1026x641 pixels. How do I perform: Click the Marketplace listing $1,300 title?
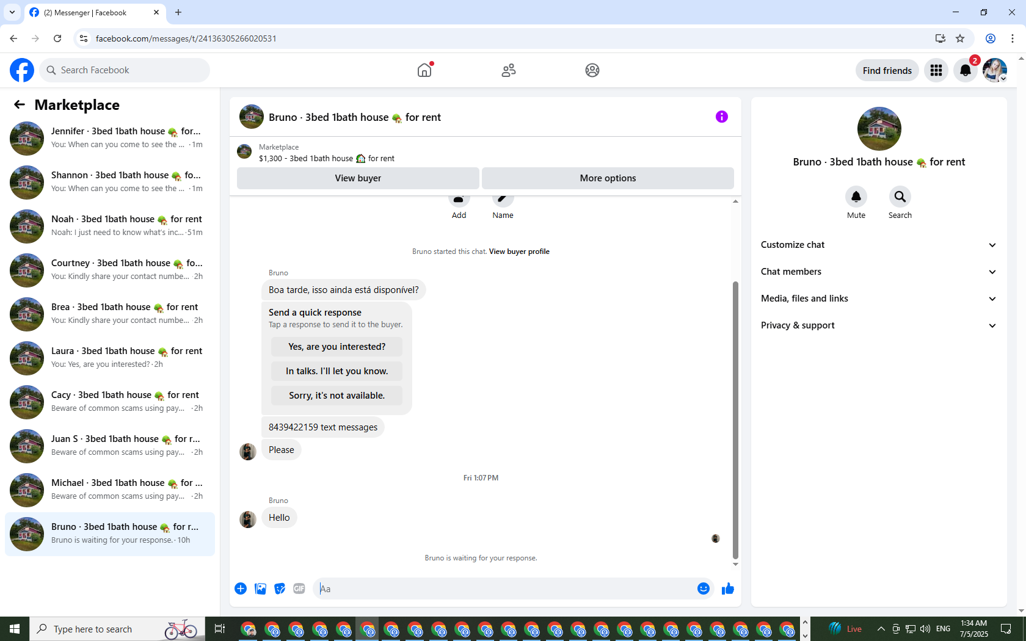click(x=327, y=159)
